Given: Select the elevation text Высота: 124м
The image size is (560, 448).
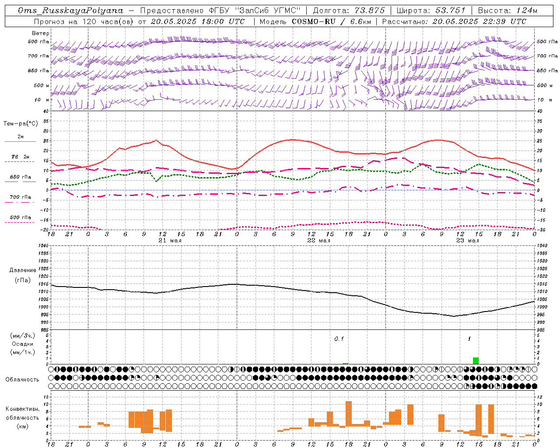Looking at the screenshot, I should 507,10.
